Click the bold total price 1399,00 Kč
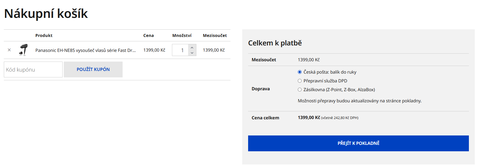Viewport: 478px width, 168px height. [309, 118]
